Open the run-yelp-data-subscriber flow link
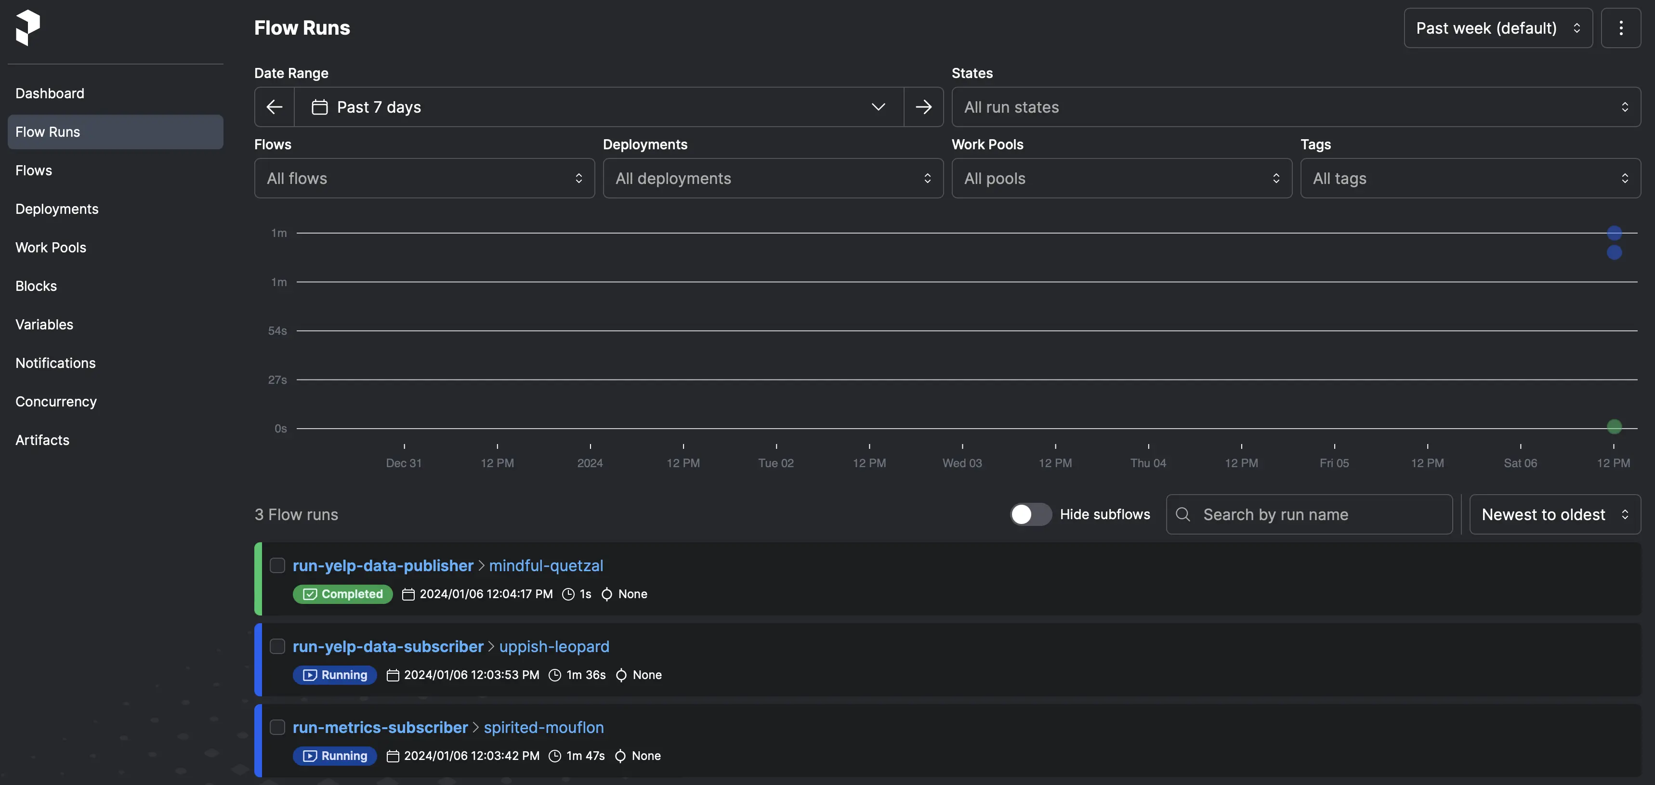 [388, 646]
